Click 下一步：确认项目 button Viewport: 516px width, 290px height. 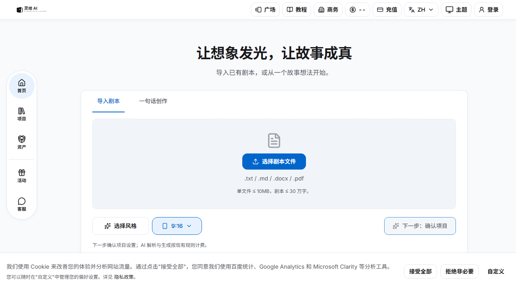pyautogui.click(x=420, y=226)
